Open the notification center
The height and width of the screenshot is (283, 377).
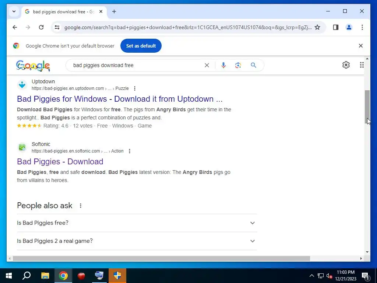366,276
